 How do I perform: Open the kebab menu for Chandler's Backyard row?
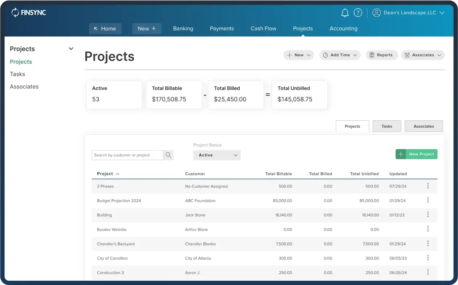[x=428, y=244]
